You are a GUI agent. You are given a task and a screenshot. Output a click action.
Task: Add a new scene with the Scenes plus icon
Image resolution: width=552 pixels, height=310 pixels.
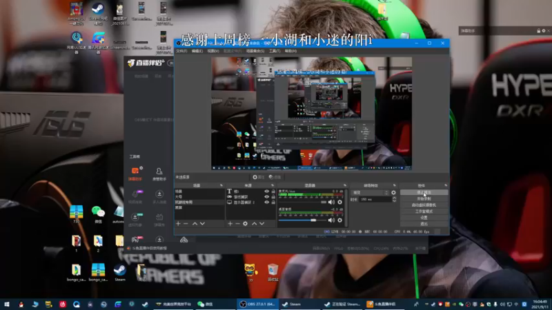click(x=178, y=223)
